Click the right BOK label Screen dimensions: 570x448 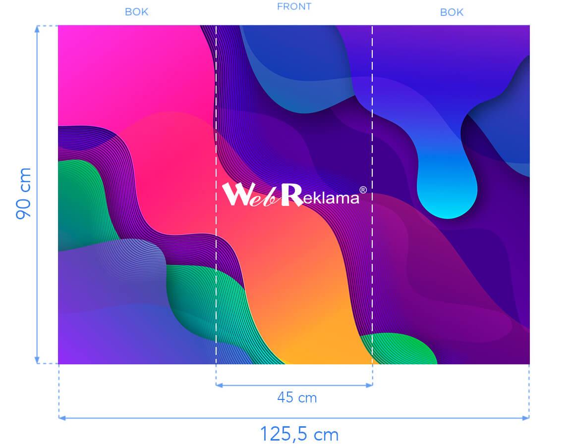452,12
